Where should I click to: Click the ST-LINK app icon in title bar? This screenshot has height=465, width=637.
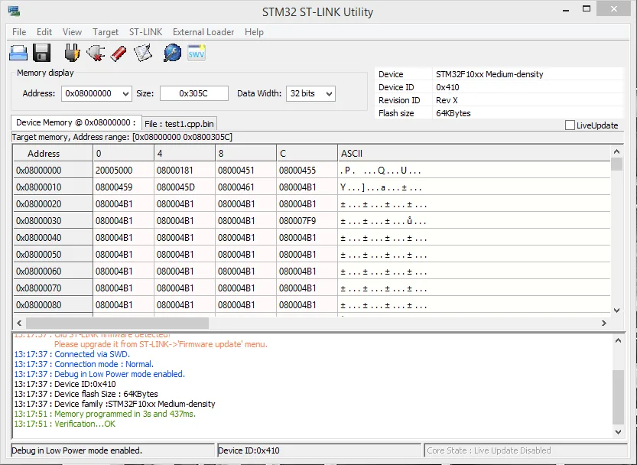point(14,11)
